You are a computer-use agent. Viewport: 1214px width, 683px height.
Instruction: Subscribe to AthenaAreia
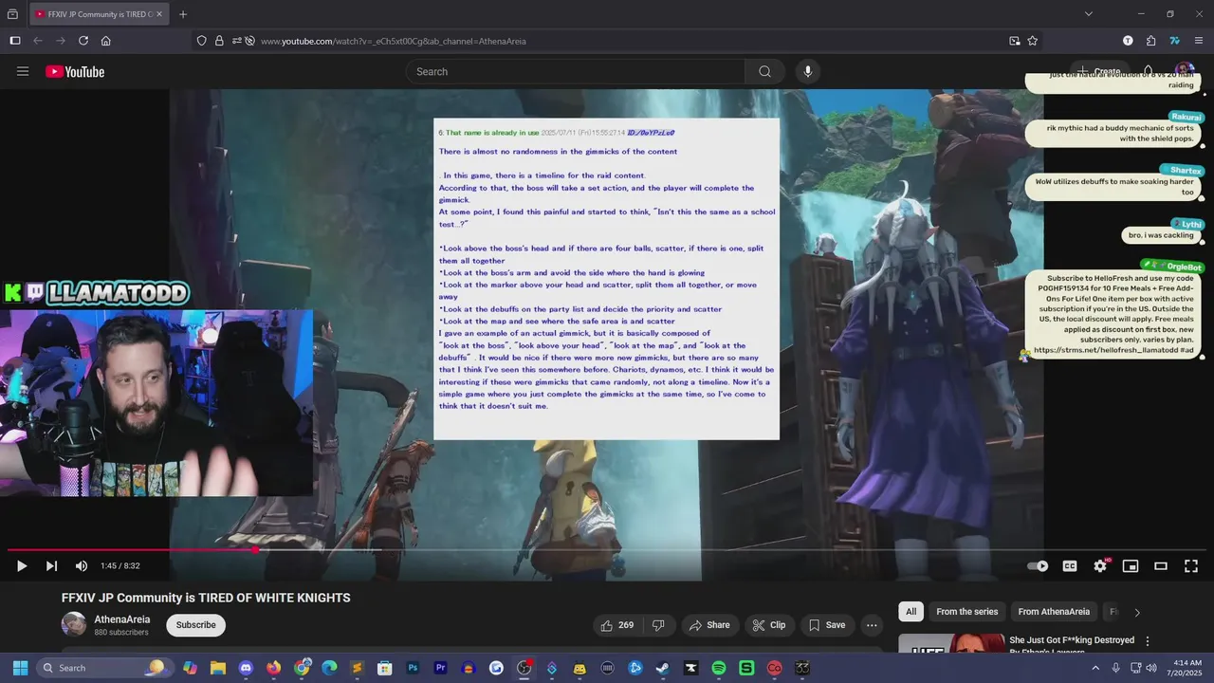coord(196,625)
